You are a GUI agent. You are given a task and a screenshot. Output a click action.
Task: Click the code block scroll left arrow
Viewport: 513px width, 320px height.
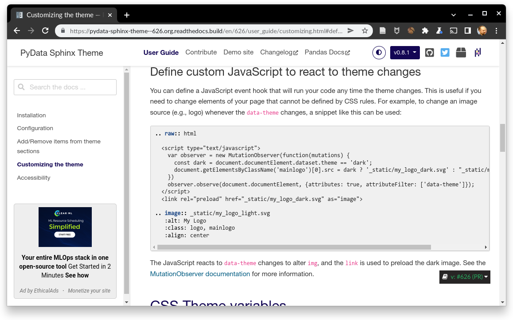pos(154,247)
